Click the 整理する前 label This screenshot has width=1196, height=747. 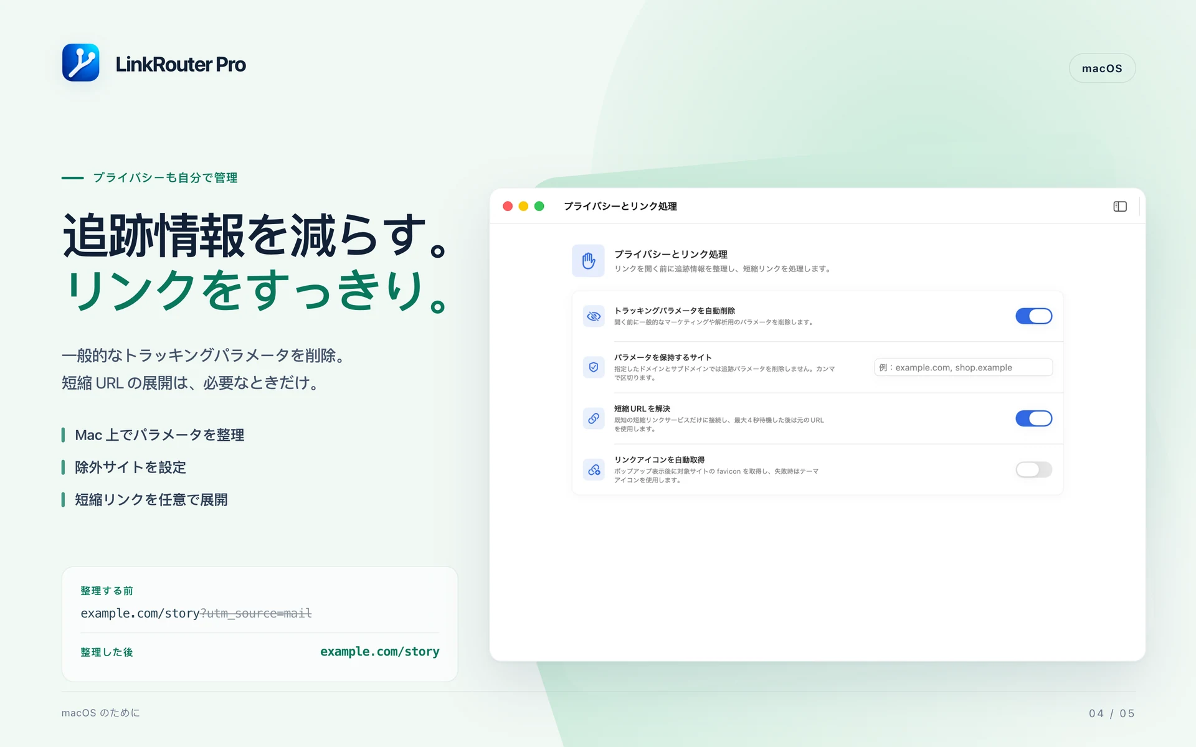click(107, 591)
